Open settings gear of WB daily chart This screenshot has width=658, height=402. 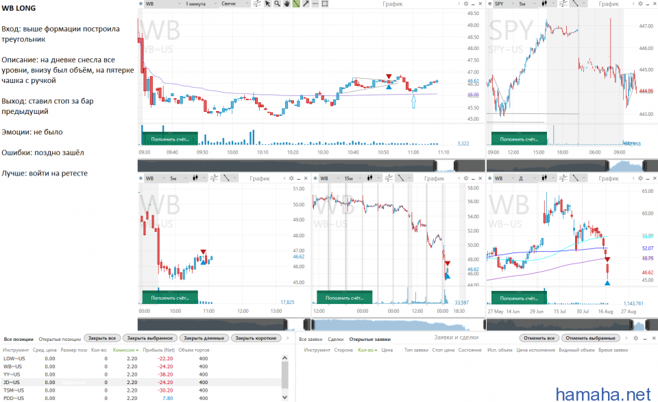[640, 178]
